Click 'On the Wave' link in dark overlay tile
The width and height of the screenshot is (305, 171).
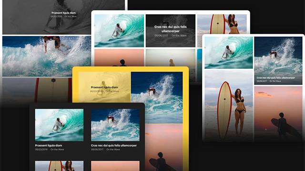(x=179, y=36)
